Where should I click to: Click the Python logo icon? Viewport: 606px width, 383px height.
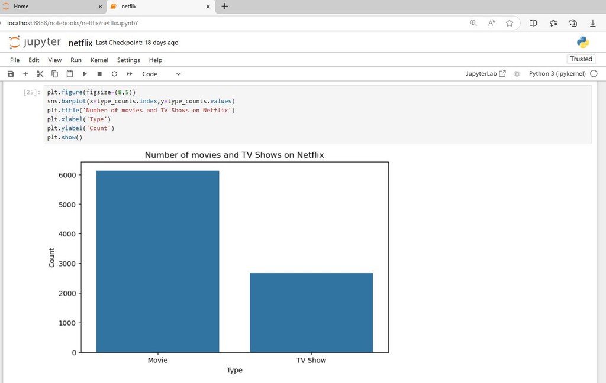click(583, 42)
